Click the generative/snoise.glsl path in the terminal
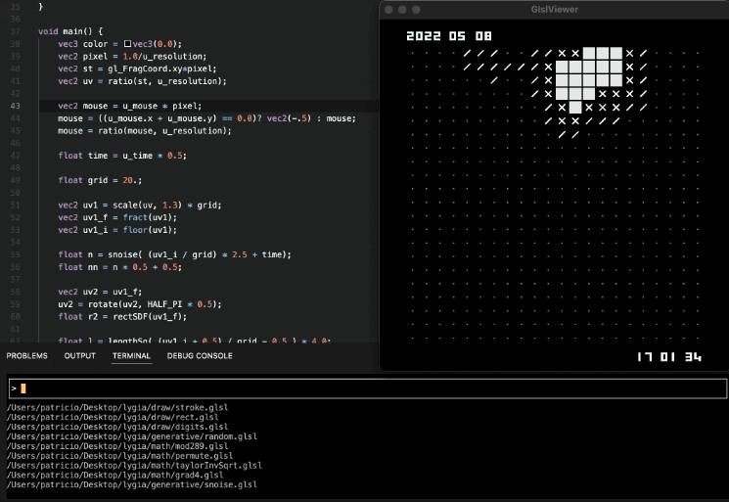Image resolution: width=729 pixels, height=502 pixels. tap(132, 484)
